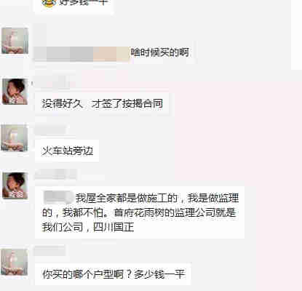Click the partially visible '好多钱一平' message bubble
Viewport: 302px width, 291px height.
73,6
